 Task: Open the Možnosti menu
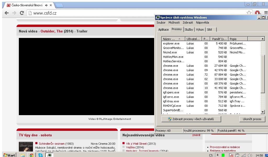174,23
